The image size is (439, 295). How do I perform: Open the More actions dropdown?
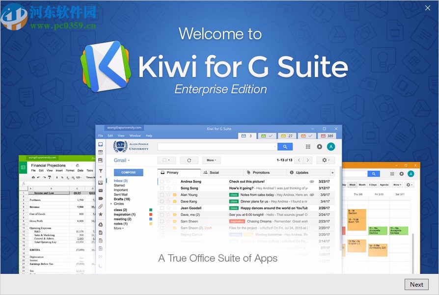click(x=211, y=160)
